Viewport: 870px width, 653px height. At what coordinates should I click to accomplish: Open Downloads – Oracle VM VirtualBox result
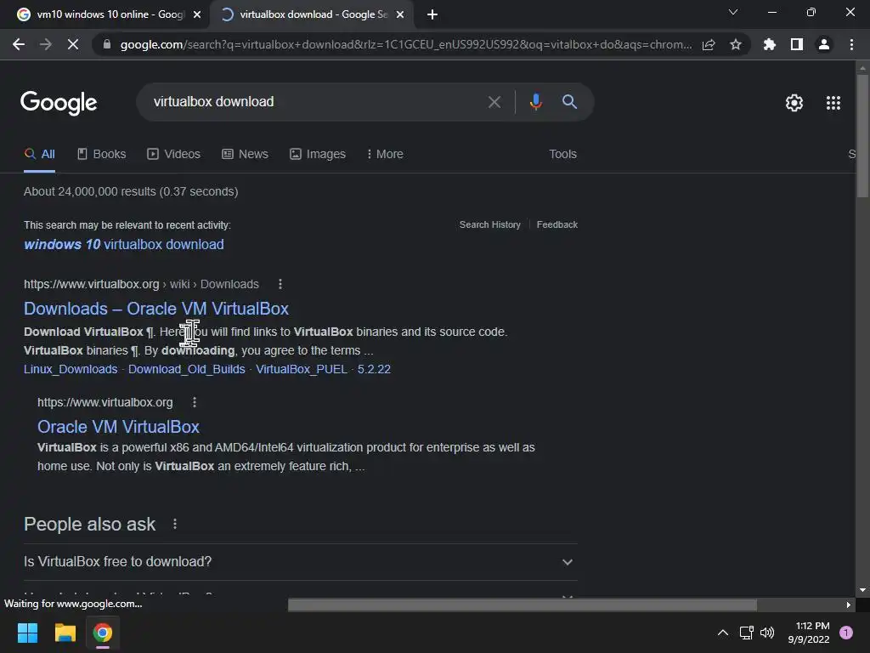click(156, 309)
